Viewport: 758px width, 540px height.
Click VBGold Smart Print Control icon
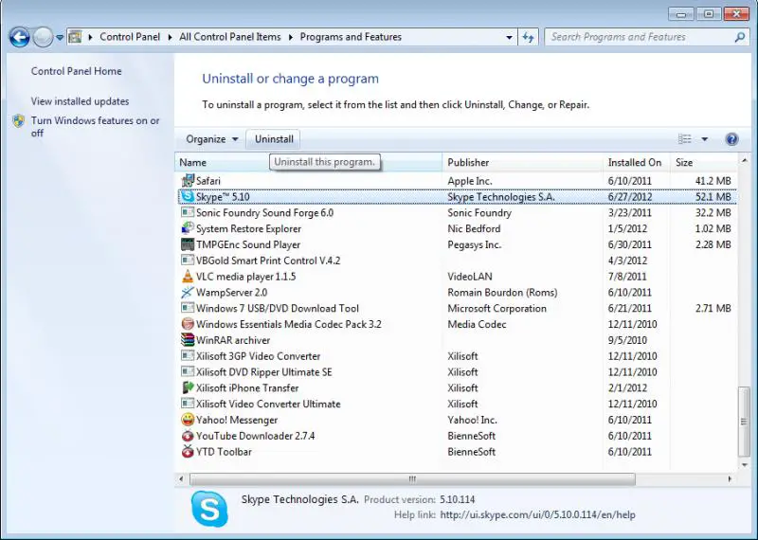188,261
